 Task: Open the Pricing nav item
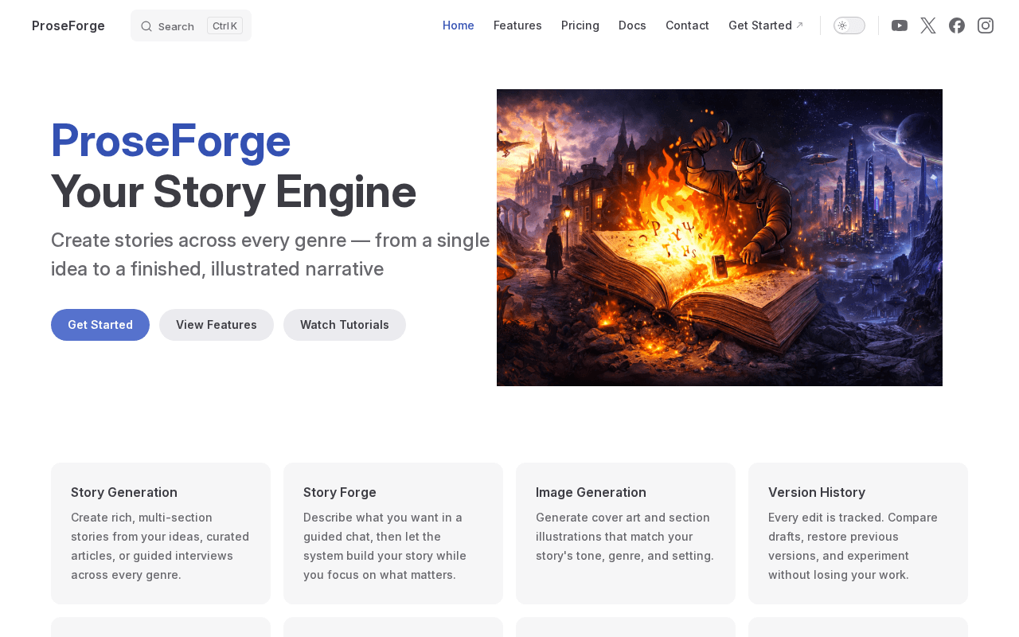(580, 25)
